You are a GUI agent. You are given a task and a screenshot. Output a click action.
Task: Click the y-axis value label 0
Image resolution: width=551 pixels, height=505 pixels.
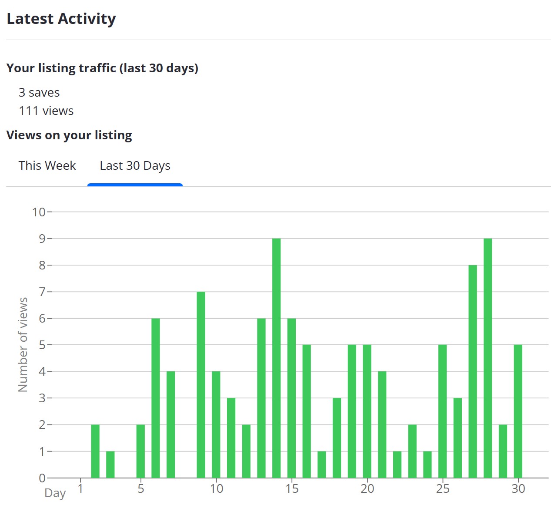coord(42,478)
